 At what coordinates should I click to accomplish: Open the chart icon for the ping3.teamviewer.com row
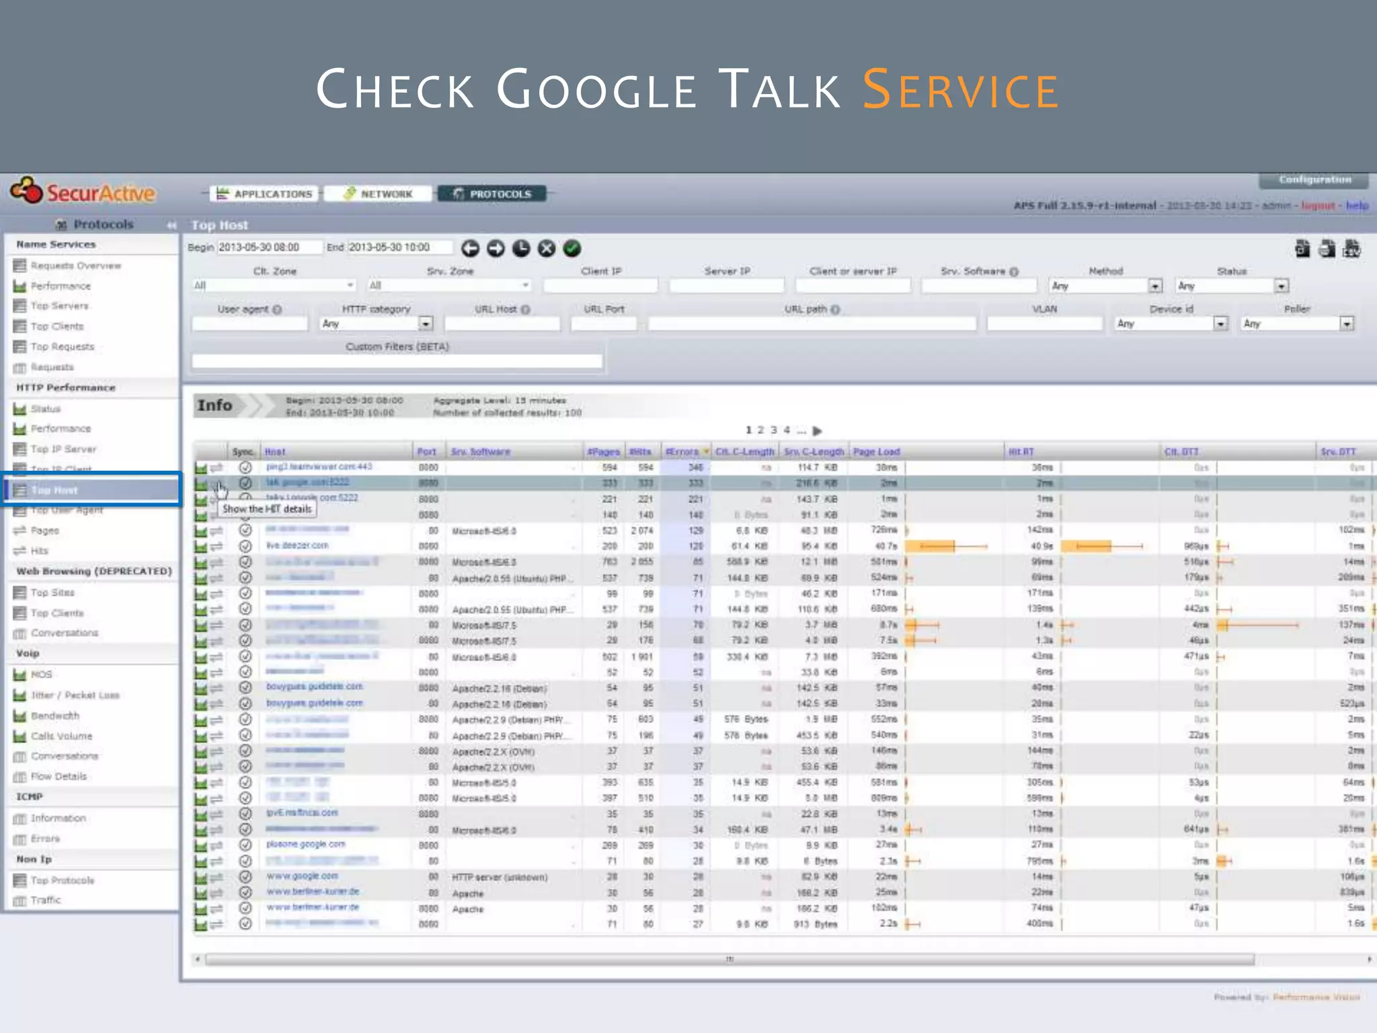pyautogui.click(x=200, y=467)
